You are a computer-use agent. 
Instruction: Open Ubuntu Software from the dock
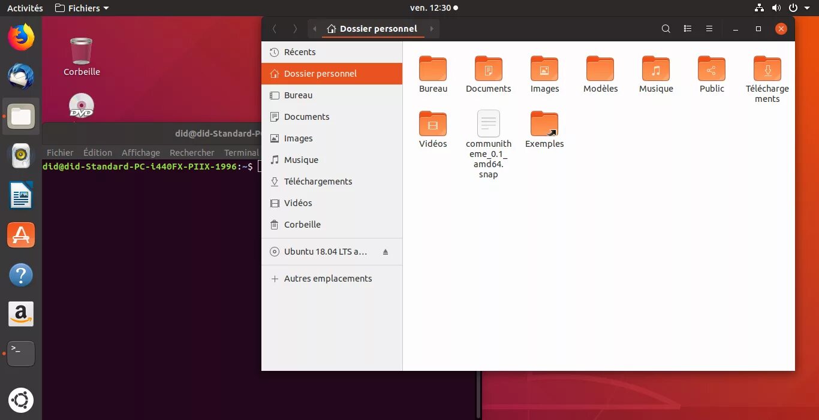[x=21, y=235]
